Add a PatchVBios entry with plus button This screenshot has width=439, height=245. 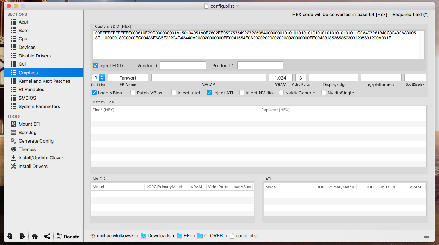click(x=100, y=170)
